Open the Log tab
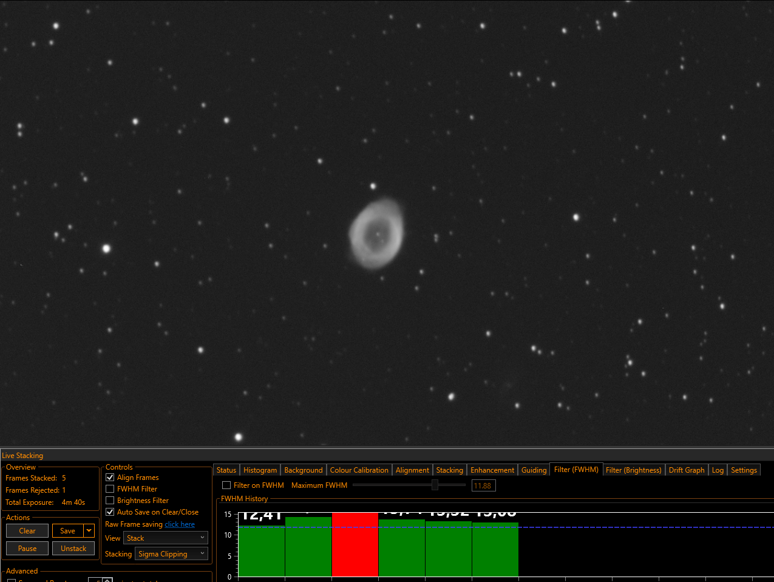Screen dimensions: 774x582 (718, 470)
